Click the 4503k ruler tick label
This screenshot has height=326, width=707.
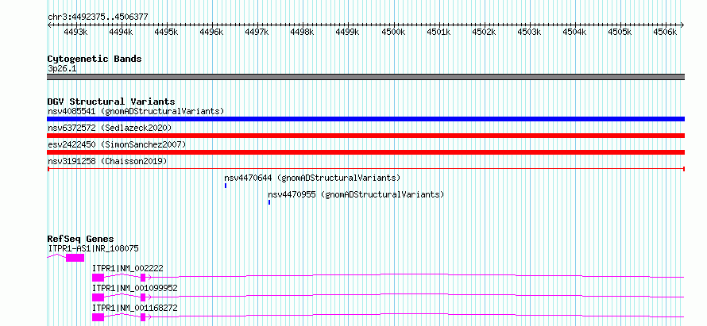coord(529,32)
